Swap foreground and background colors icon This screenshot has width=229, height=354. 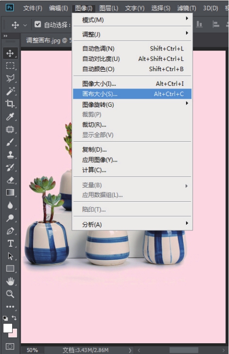(14, 318)
